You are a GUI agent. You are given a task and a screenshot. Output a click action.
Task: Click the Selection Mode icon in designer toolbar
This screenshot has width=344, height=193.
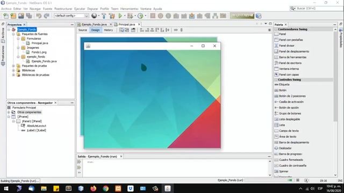point(121,30)
